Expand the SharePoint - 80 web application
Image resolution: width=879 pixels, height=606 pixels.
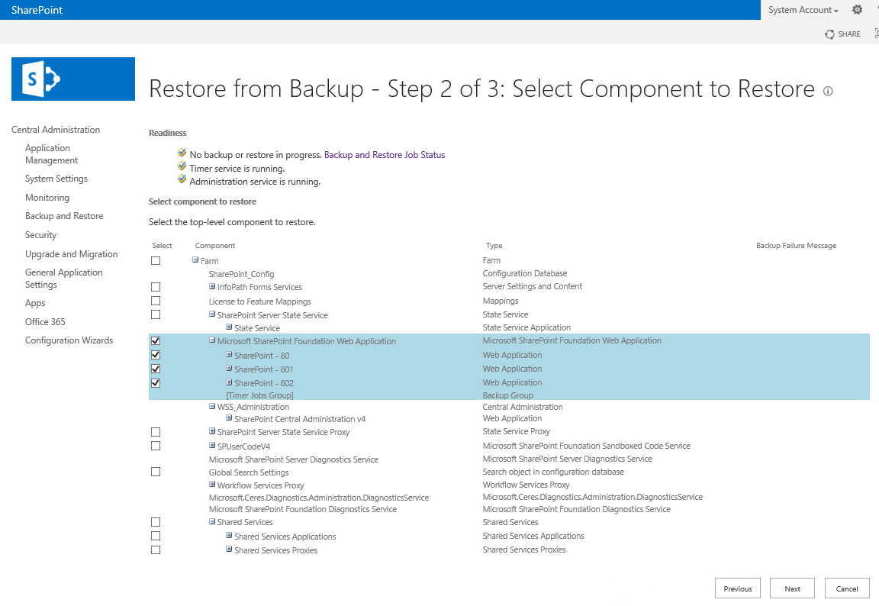pos(229,355)
